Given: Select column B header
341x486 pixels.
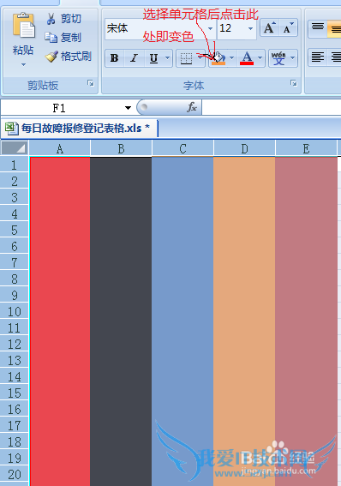Looking at the screenshot, I should point(121,149).
